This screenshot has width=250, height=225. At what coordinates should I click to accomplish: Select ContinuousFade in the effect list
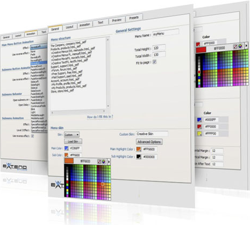(x=38, y=106)
